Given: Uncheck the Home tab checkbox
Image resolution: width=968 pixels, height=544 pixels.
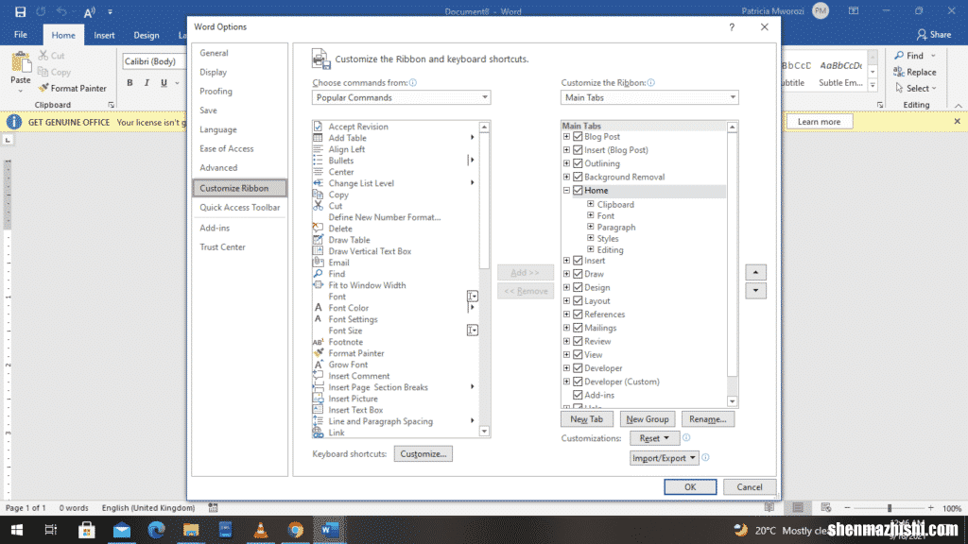Looking at the screenshot, I should (578, 191).
